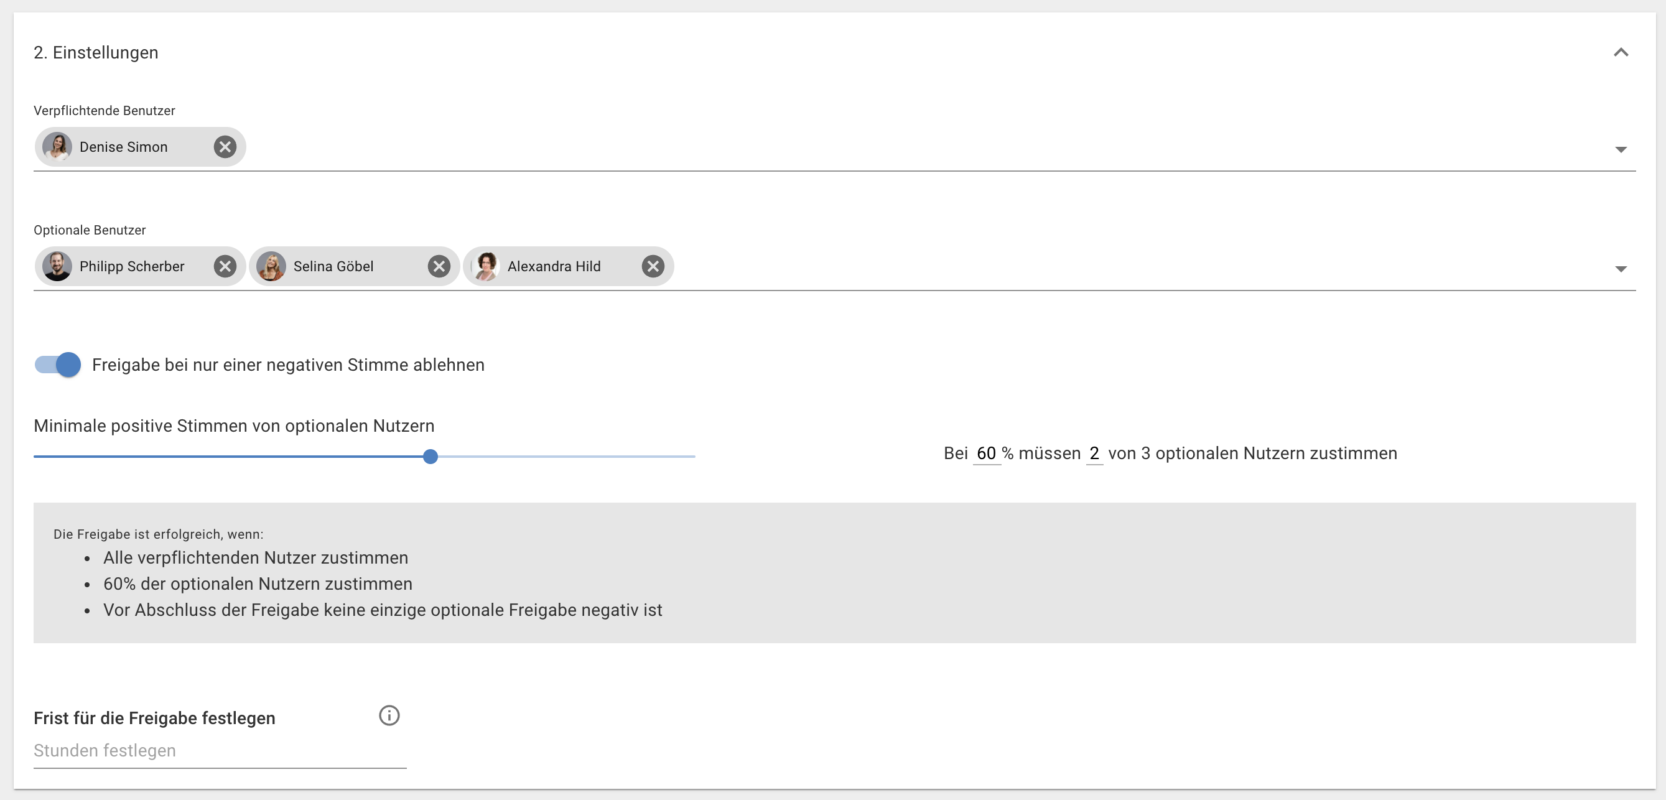Remove Alexandra Hild chip
Screen dimensions: 1666x800
point(653,266)
